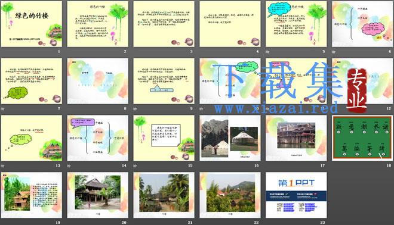Select slide 16 showing white yurt photos

pos(230,138)
